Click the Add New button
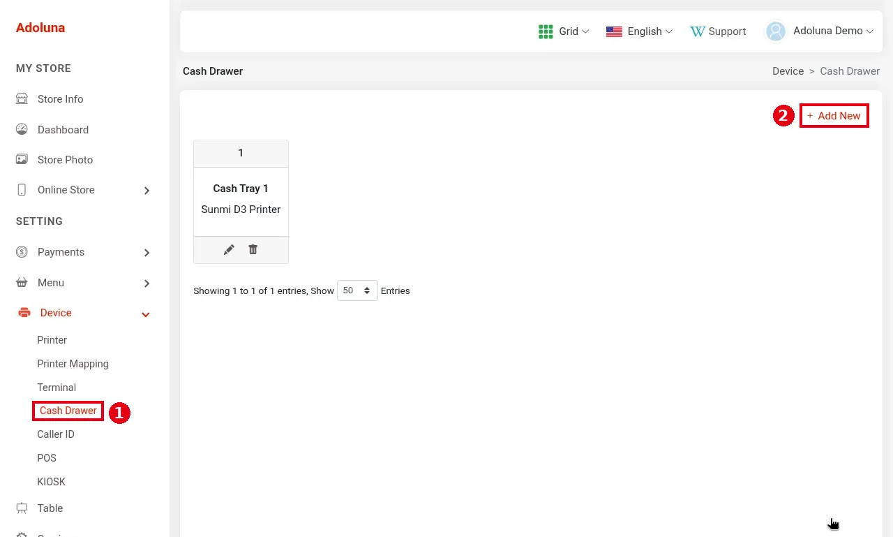This screenshot has width=893, height=537. click(834, 116)
